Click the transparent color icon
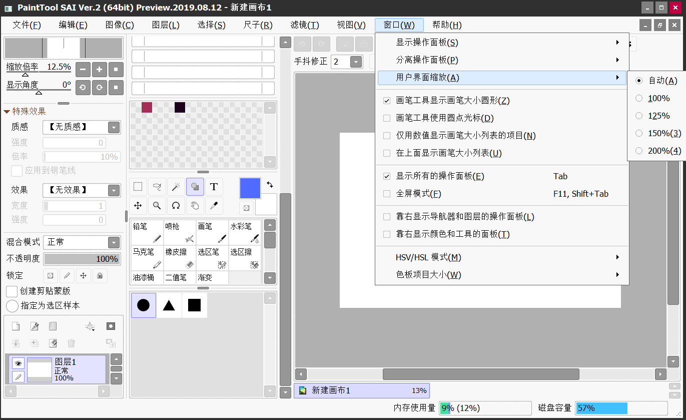This screenshot has height=420, width=686. click(246, 208)
